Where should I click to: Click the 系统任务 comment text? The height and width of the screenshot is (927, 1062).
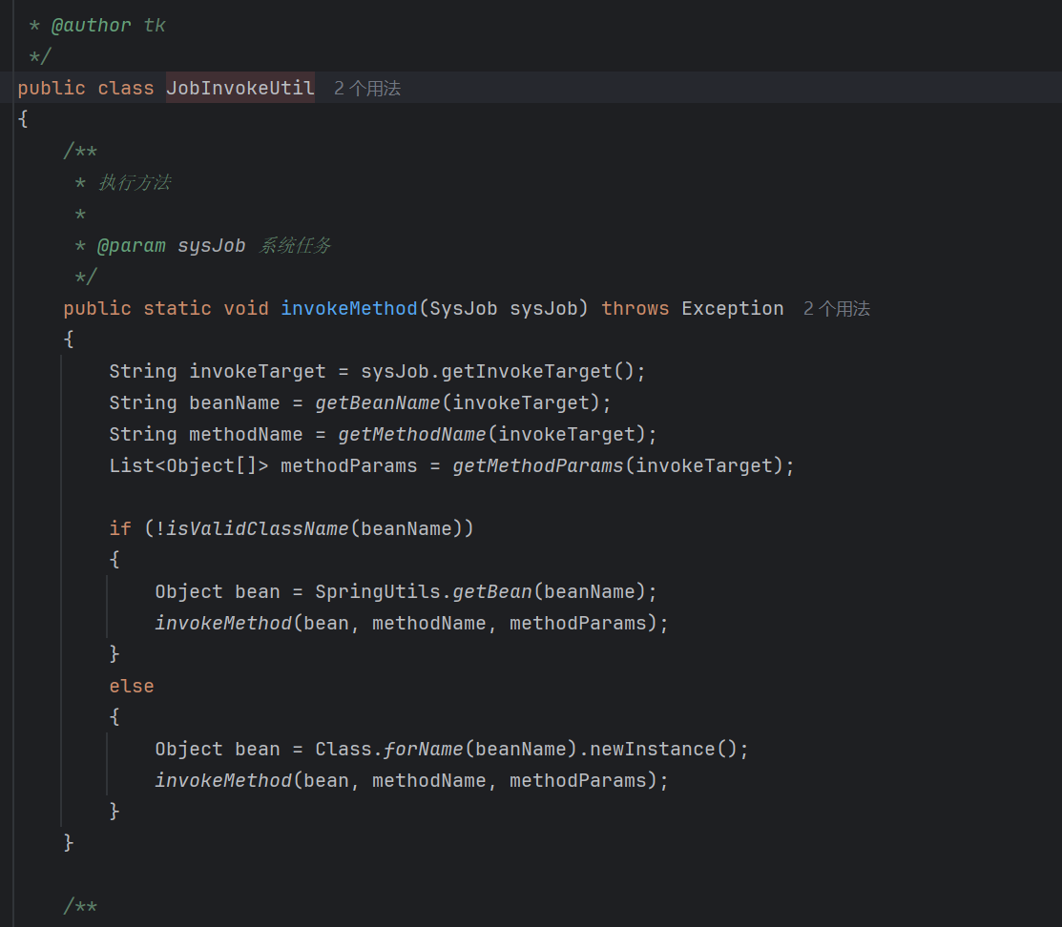(295, 246)
